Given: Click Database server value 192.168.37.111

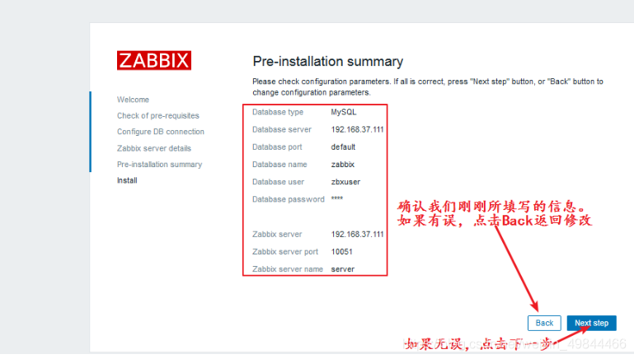Looking at the screenshot, I should pos(357,129).
